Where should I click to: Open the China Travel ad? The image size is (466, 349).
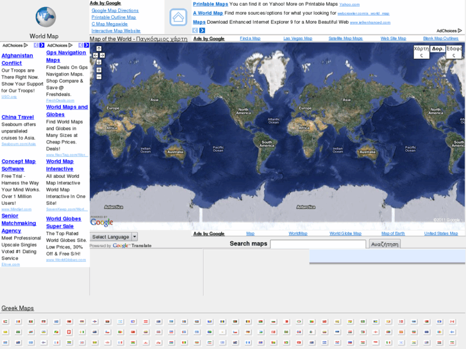[17, 117]
